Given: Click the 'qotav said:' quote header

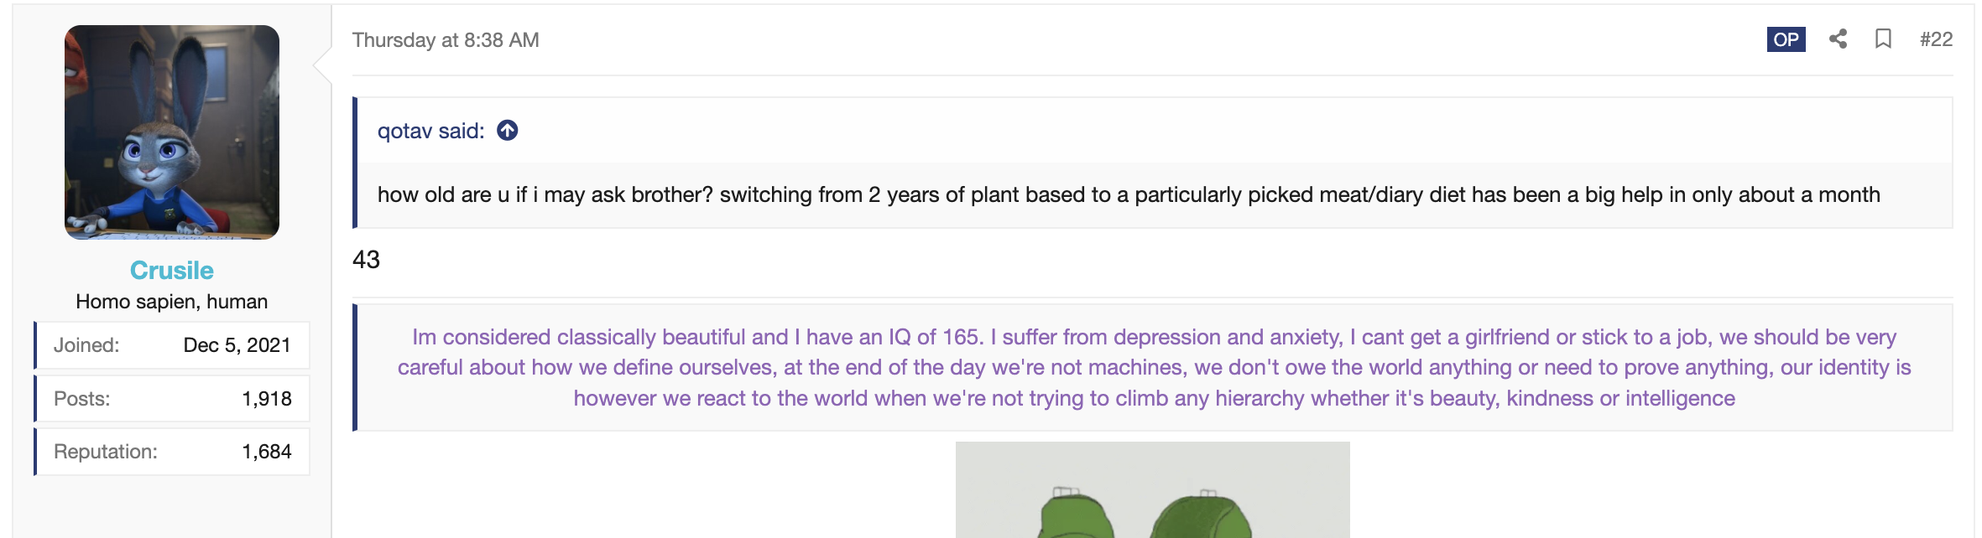Looking at the screenshot, I should point(430,131).
